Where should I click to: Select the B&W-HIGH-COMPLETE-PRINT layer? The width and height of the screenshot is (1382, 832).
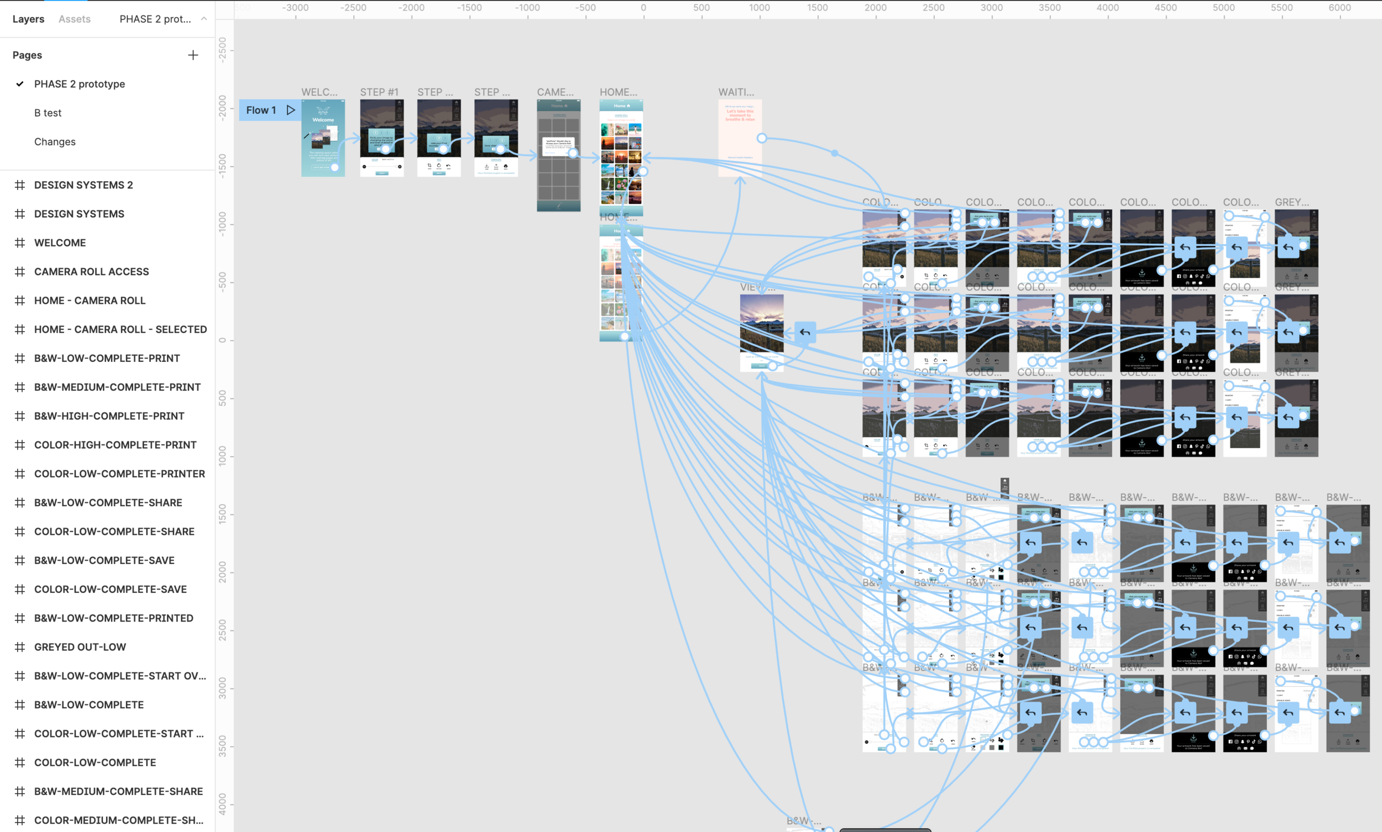coord(109,416)
